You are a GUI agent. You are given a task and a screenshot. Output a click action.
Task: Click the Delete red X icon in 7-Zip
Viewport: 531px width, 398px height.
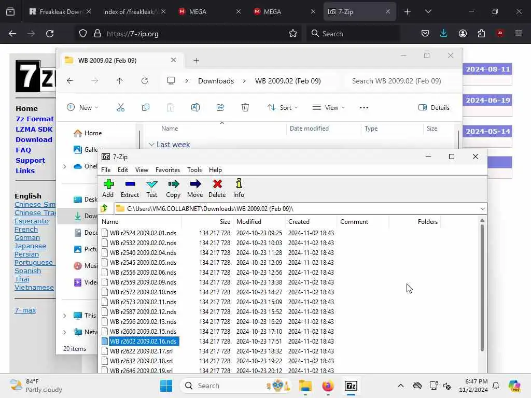pyautogui.click(x=217, y=188)
